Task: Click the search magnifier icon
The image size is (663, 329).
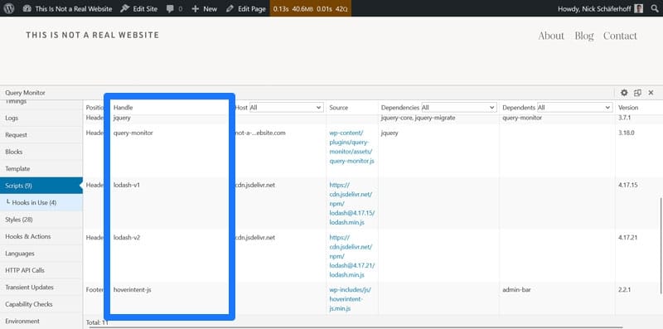Action: (x=655, y=8)
